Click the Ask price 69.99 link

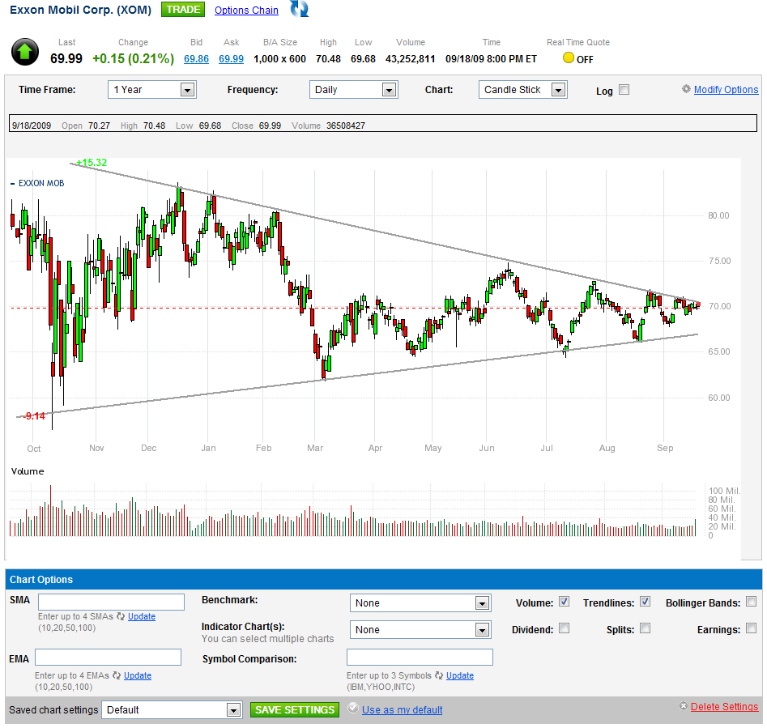231,59
